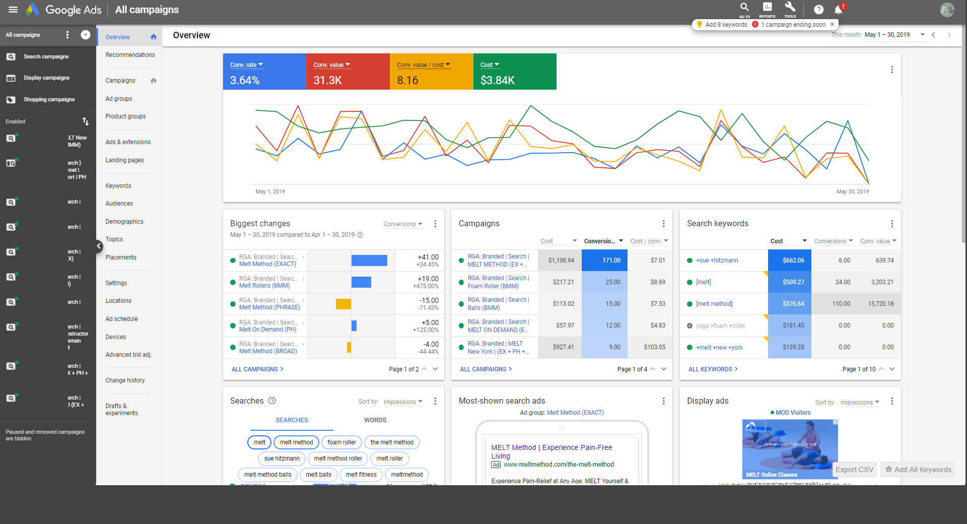Open Biggest changes Conversions dropdown
Screen dimensions: 967x524
tap(403, 224)
